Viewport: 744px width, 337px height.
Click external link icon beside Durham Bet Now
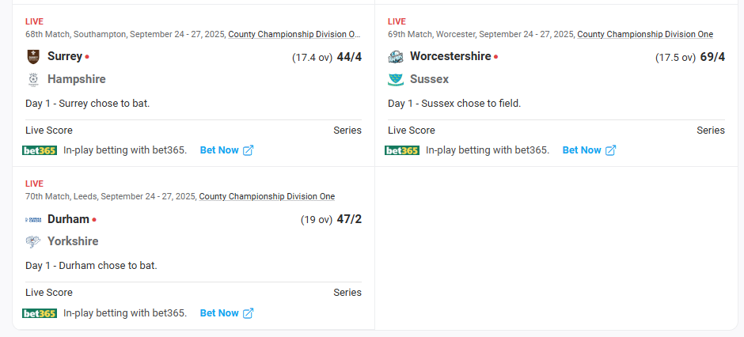[249, 313]
